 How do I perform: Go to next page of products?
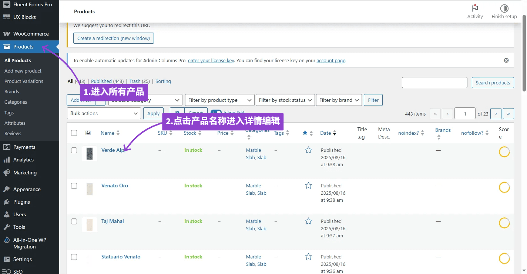pyautogui.click(x=496, y=114)
